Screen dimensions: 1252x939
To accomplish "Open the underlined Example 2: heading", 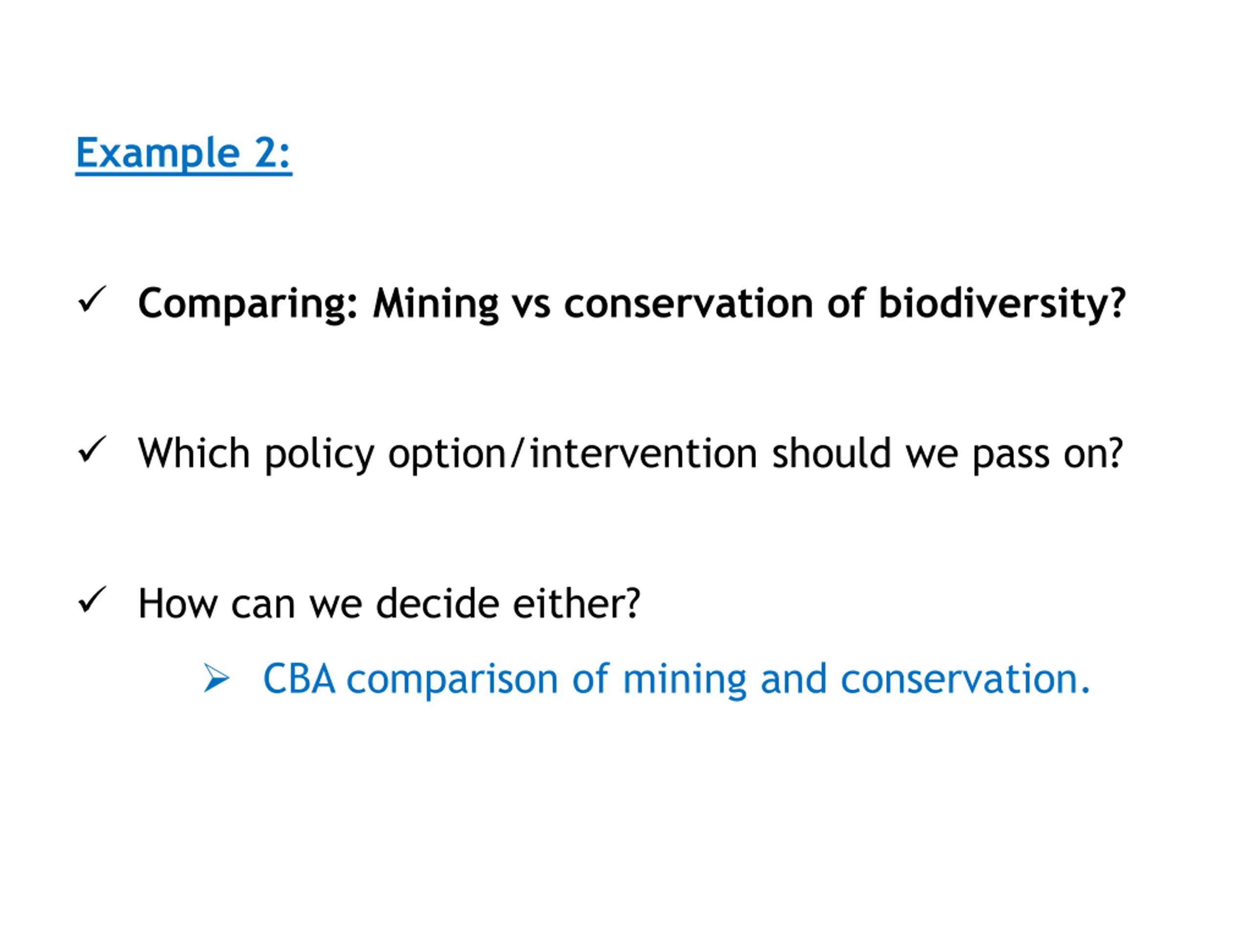I will tap(183, 154).
